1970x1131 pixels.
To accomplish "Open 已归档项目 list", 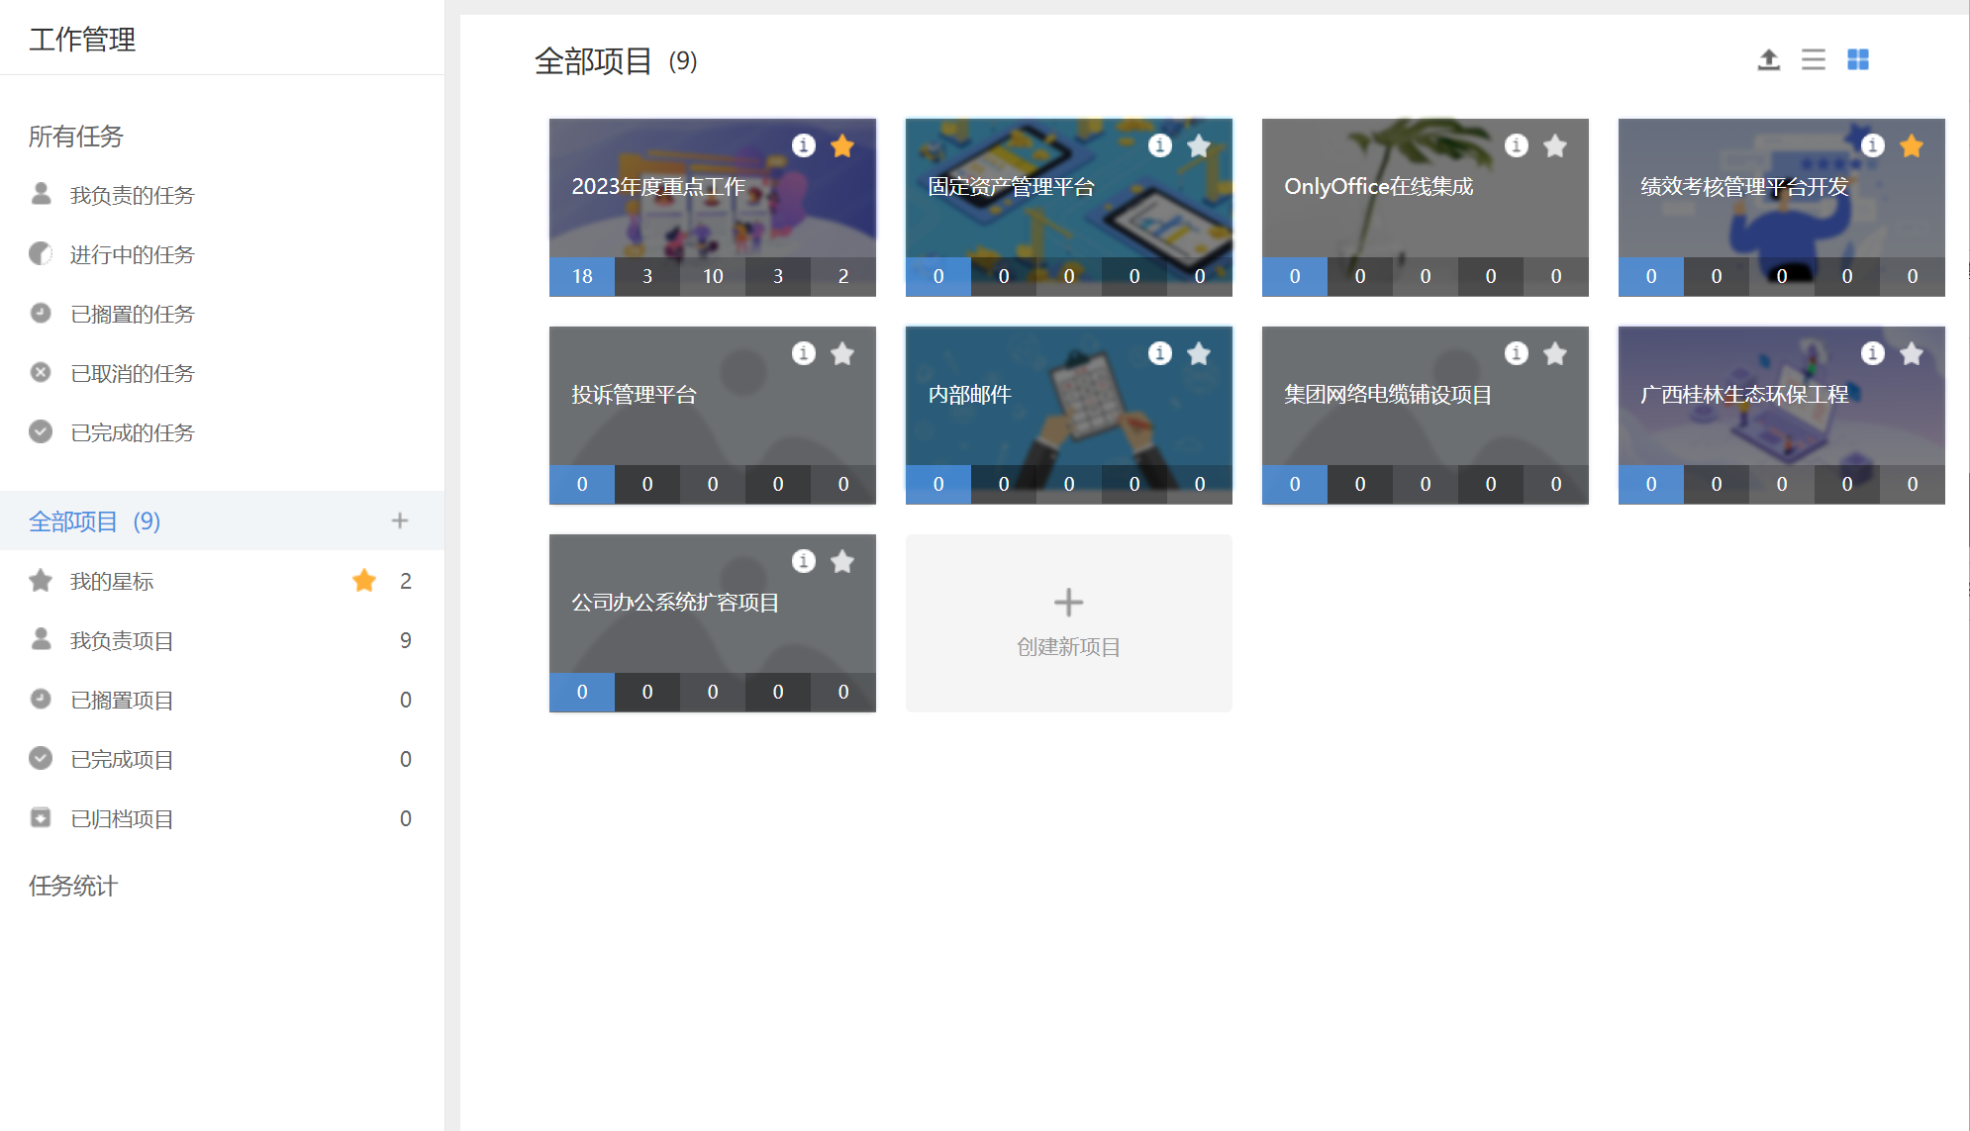I will pyautogui.click(x=122, y=819).
